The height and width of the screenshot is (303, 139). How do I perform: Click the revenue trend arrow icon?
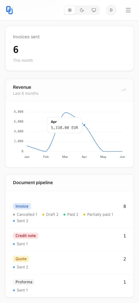(x=124, y=90)
